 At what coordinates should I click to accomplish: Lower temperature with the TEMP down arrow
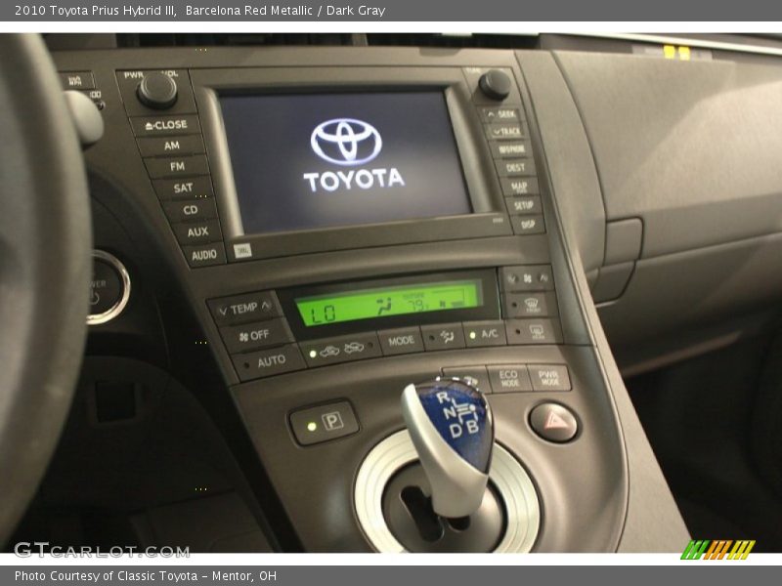tap(223, 312)
